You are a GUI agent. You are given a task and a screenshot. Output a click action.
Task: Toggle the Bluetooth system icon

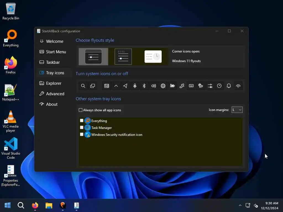pos(144,86)
